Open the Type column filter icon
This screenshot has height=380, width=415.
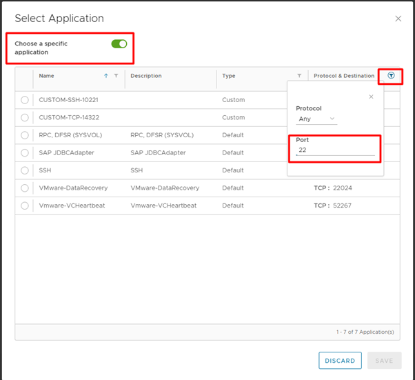point(299,76)
